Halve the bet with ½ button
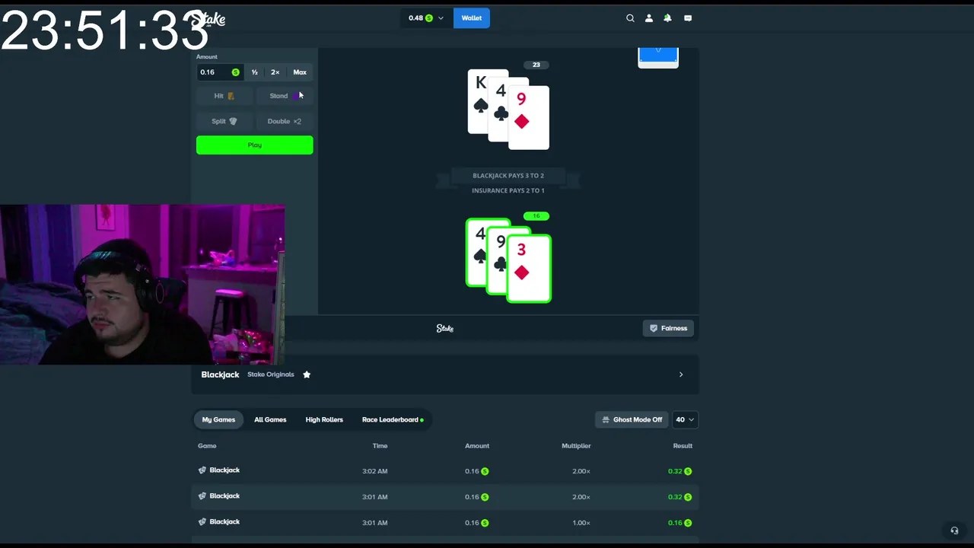974x548 pixels. pyautogui.click(x=255, y=72)
